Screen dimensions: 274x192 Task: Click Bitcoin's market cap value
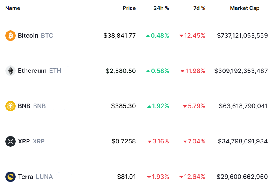[242, 36]
